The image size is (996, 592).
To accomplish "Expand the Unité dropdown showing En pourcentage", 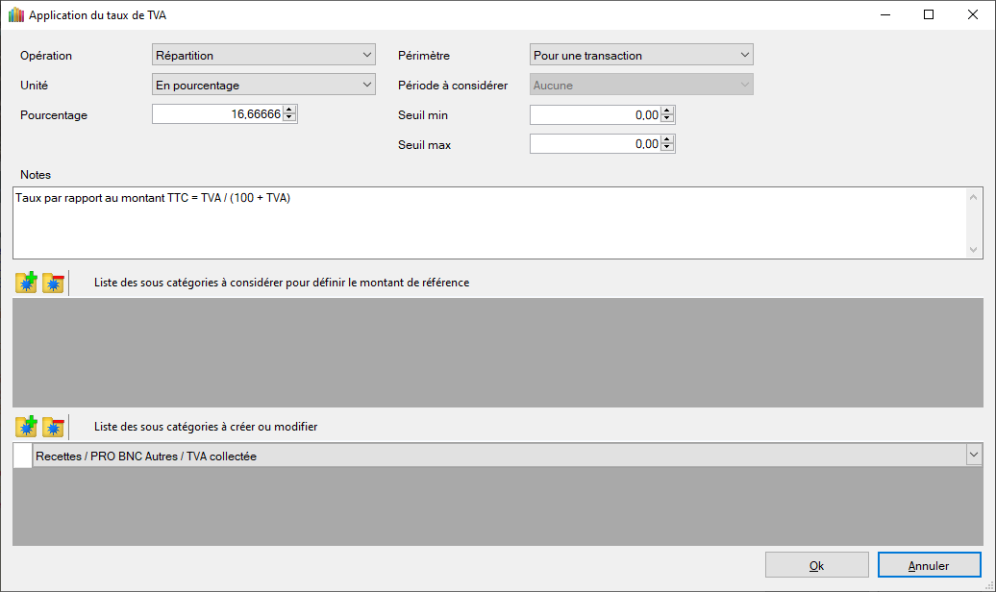I will pos(263,86).
